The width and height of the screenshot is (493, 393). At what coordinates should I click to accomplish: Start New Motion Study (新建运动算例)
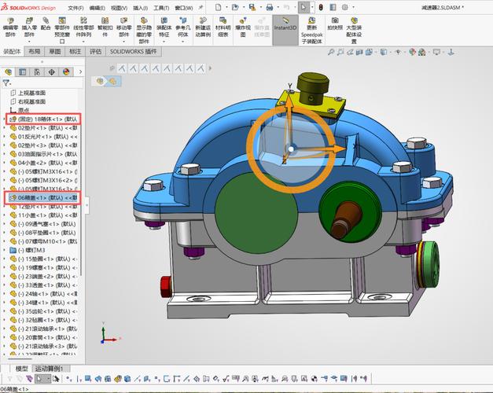click(x=203, y=27)
